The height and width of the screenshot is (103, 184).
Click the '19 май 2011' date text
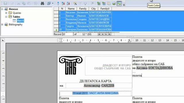point(80,93)
